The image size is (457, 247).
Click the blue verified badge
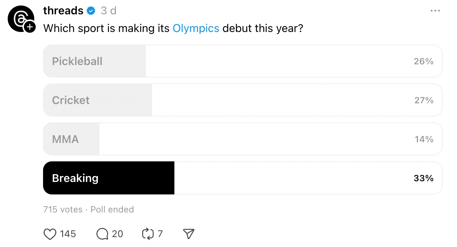pos(91,11)
